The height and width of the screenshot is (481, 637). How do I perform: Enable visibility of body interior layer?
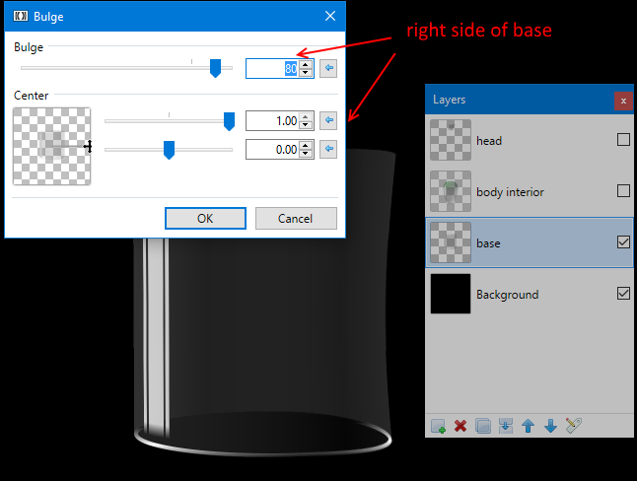coord(623,191)
